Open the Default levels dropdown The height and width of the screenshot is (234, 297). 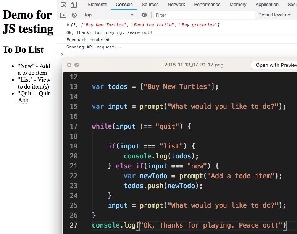click(x=274, y=15)
